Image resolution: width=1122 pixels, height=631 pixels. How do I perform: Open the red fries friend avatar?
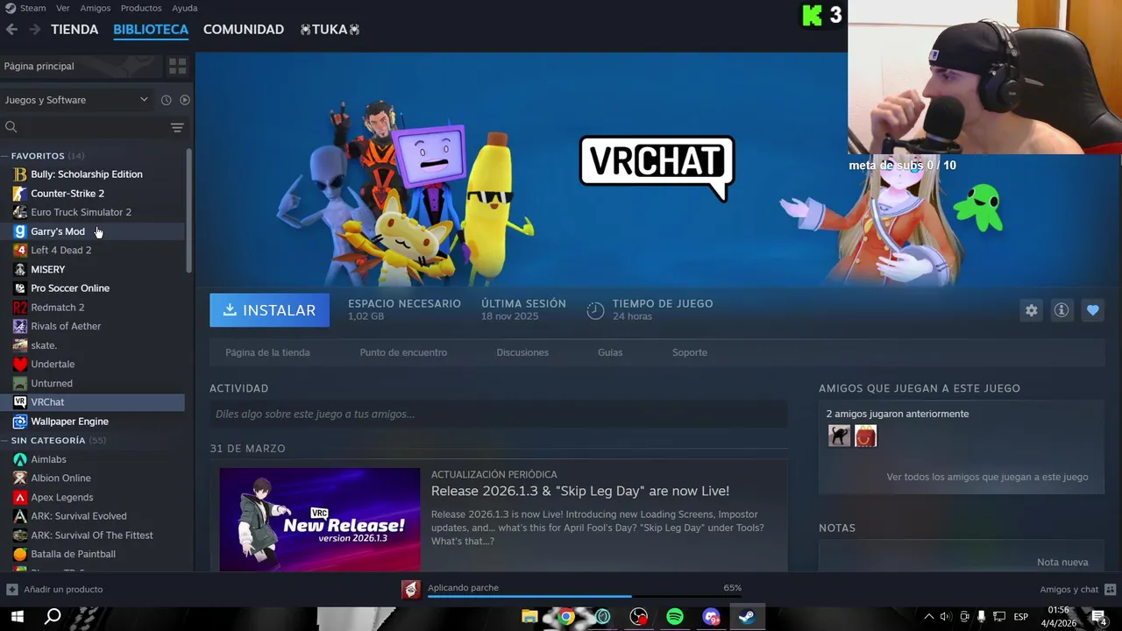865,436
